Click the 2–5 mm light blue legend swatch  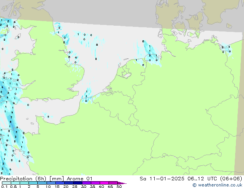click(x=33, y=183)
